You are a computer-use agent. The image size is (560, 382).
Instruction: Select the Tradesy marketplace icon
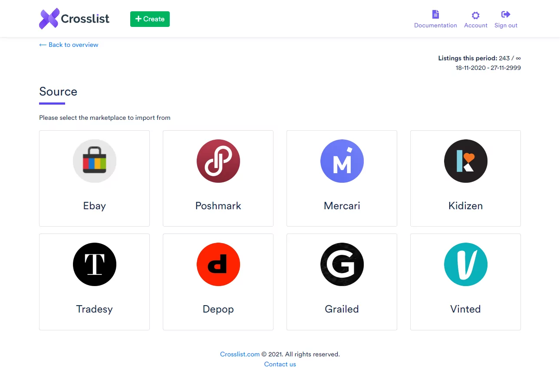pos(94,264)
